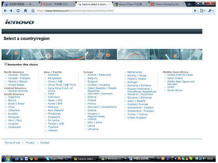Open the page menu dropdown
The height and width of the screenshot is (163, 218).
pos(203,11)
